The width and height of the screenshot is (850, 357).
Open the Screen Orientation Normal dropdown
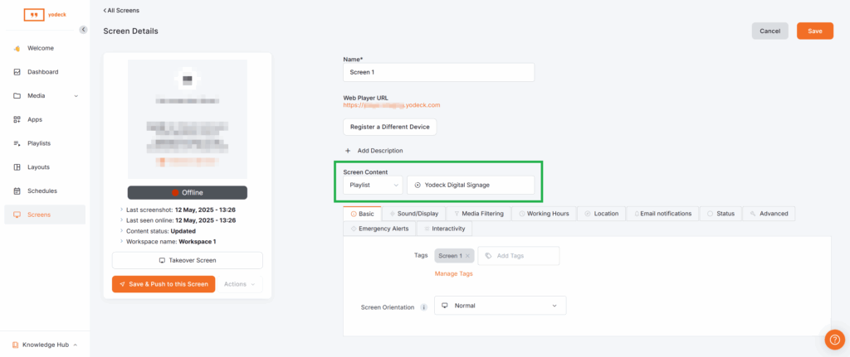click(500, 306)
